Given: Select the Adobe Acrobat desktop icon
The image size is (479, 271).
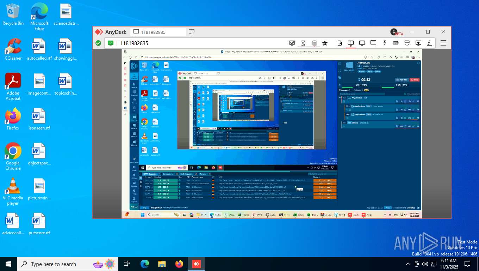Looking at the screenshot, I should pyautogui.click(x=13, y=87).
